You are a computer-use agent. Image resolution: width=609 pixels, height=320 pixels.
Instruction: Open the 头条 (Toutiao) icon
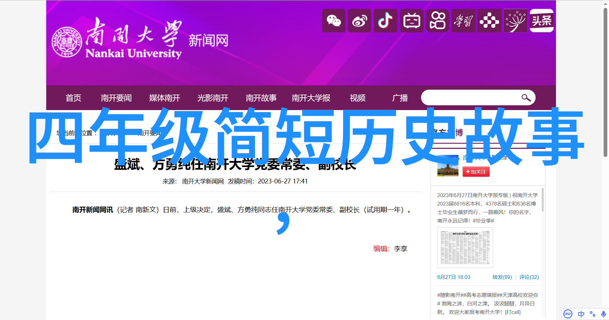pos(542,21)
